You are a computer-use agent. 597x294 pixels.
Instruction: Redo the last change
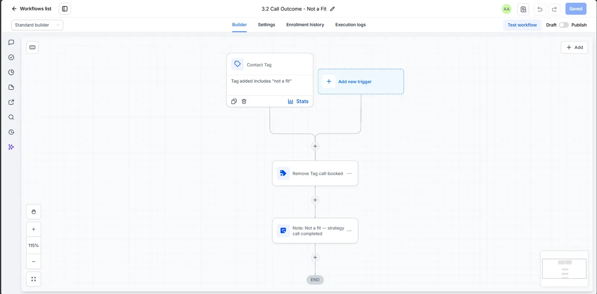(554, 9)
